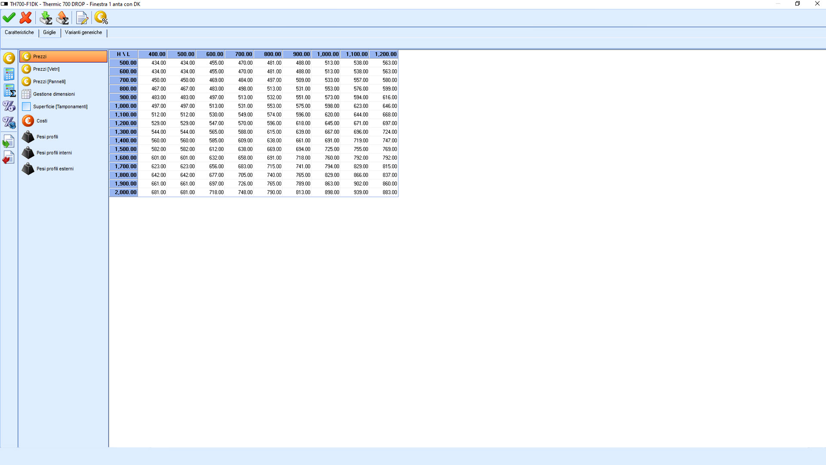Click the document green arrow import icon

click(x=9, y=141)
